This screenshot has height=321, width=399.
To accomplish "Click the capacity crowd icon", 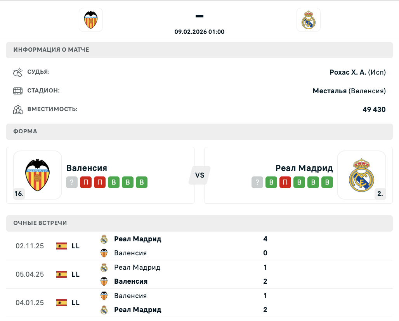I will tap(18, 110).
